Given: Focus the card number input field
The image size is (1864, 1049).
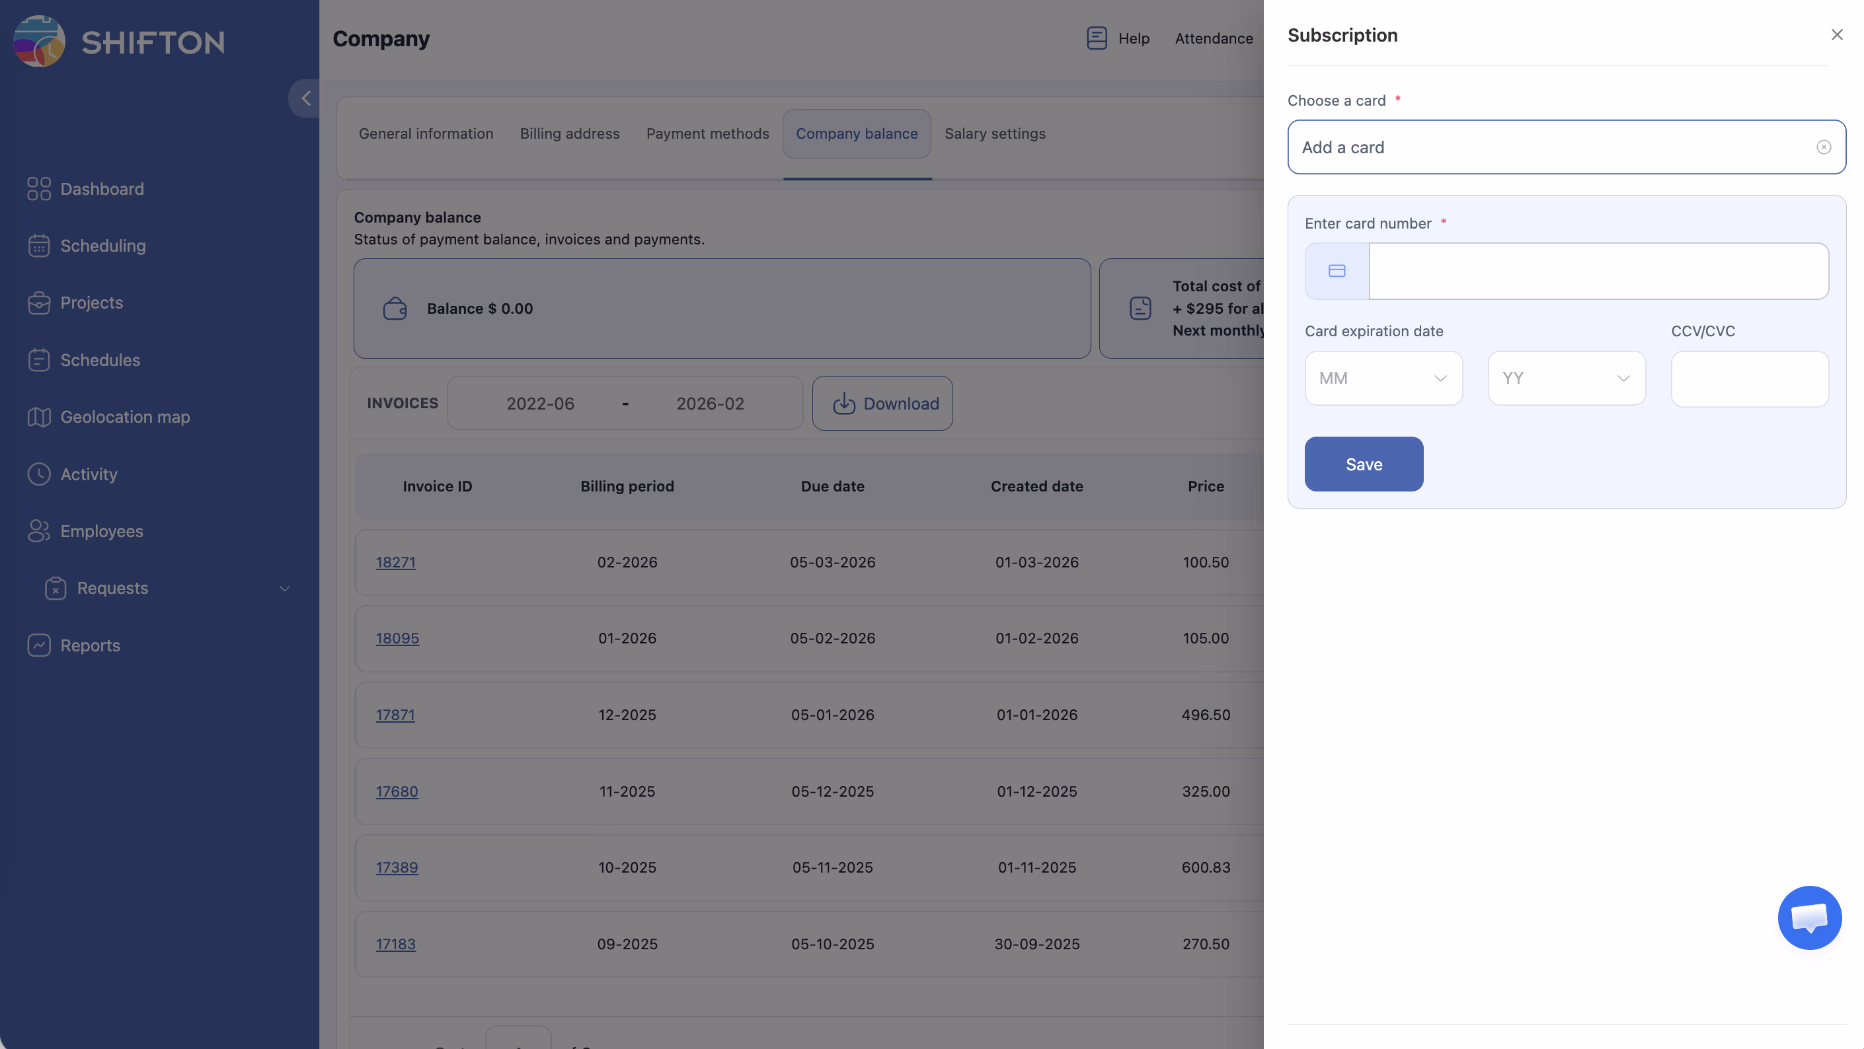Looking at the screenshot, I should [x=1598, y=271].
